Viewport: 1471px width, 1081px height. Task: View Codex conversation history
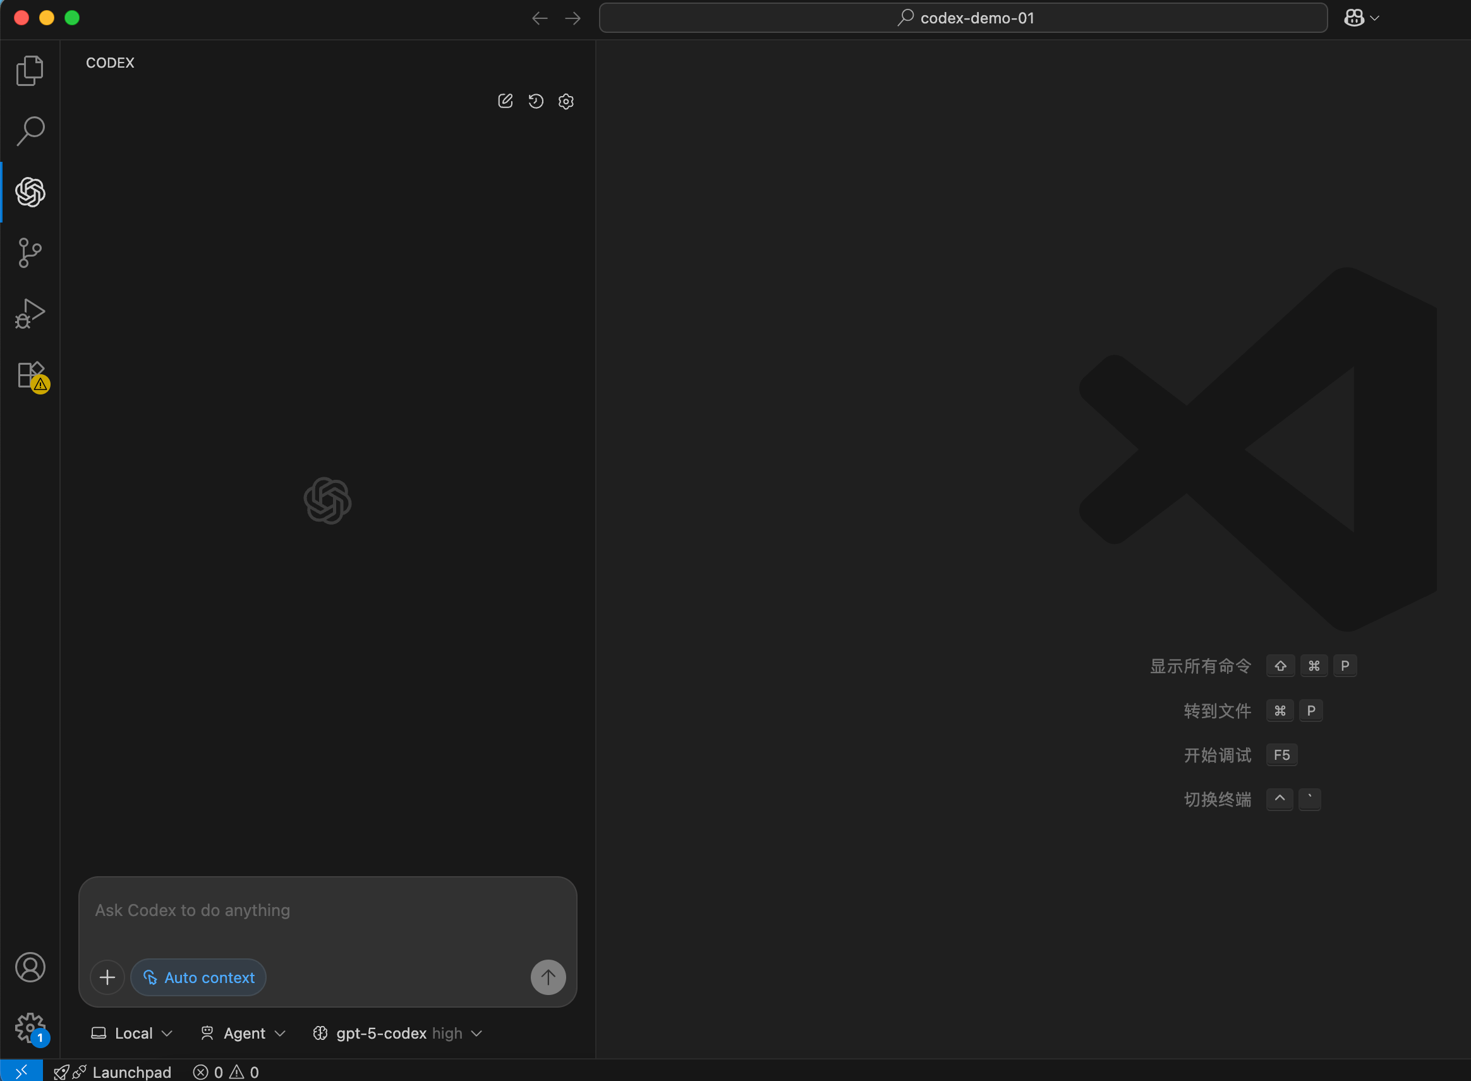pos(535,101)
